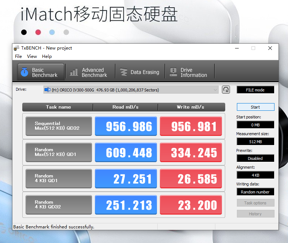Click random 512 KB read value 609.448
The height and width of the screenshot is (243, 288).
[126, 152]
